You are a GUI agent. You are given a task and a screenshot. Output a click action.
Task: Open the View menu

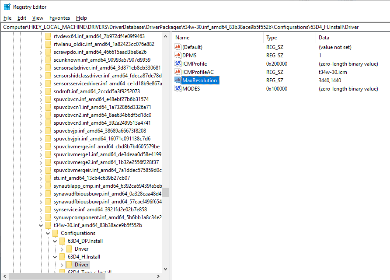(38, 18)
